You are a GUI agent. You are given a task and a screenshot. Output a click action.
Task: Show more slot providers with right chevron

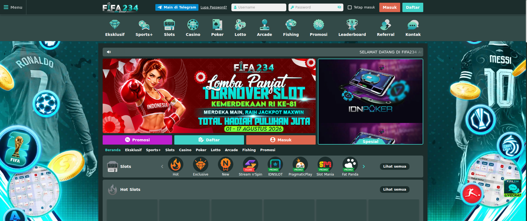[364, 167]
